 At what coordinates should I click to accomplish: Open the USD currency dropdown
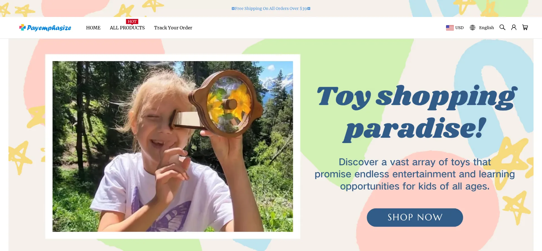tap(455, 28)
